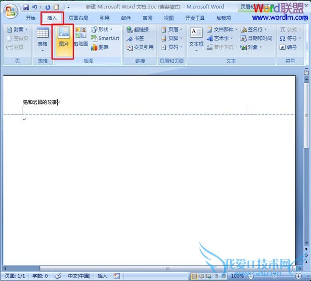Open Customize Quick Access Toolbar arrow
311x281 pixels.
(68, 7)
